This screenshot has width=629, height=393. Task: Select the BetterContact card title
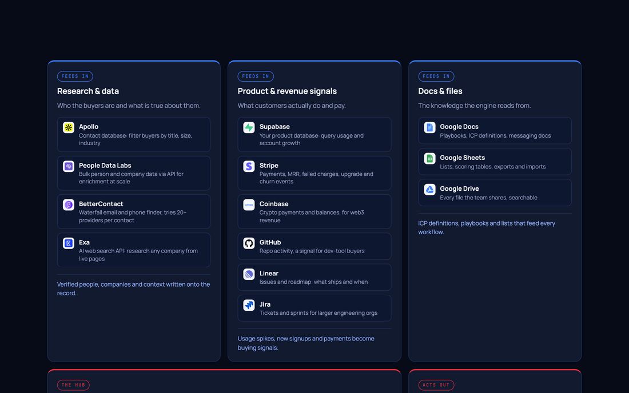[x=101, y=204]
